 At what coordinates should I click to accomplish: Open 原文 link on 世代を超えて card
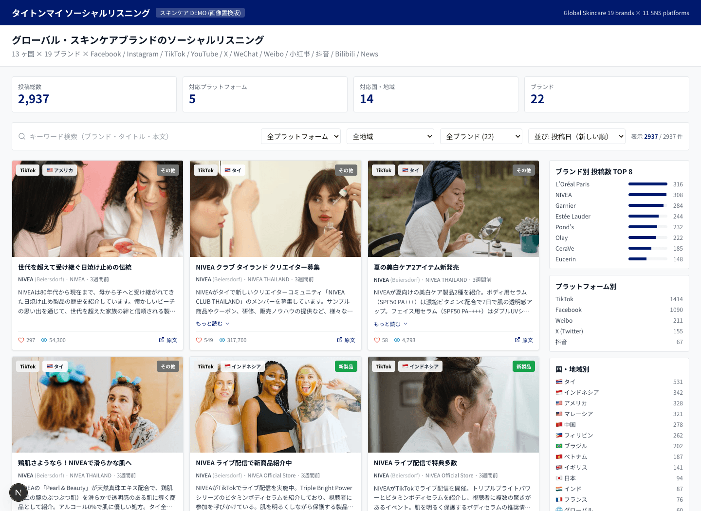168,340
